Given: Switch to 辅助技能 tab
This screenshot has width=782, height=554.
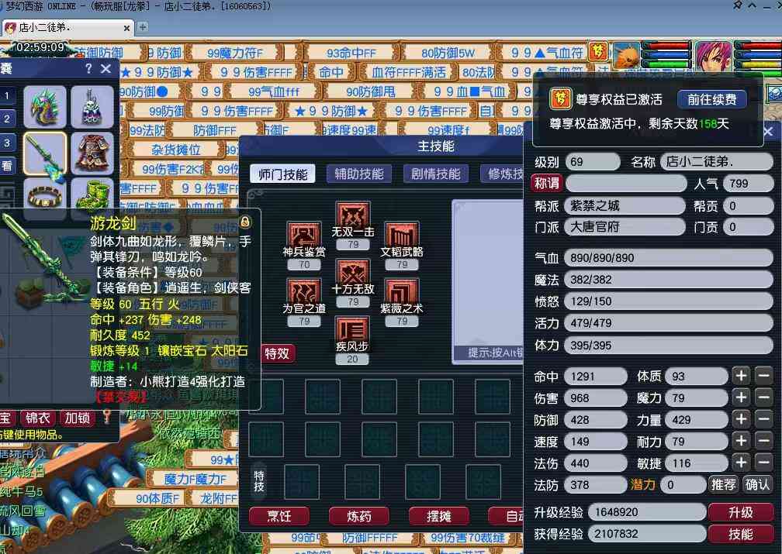Looking at the screenshot, I should (x=359, y=174).
